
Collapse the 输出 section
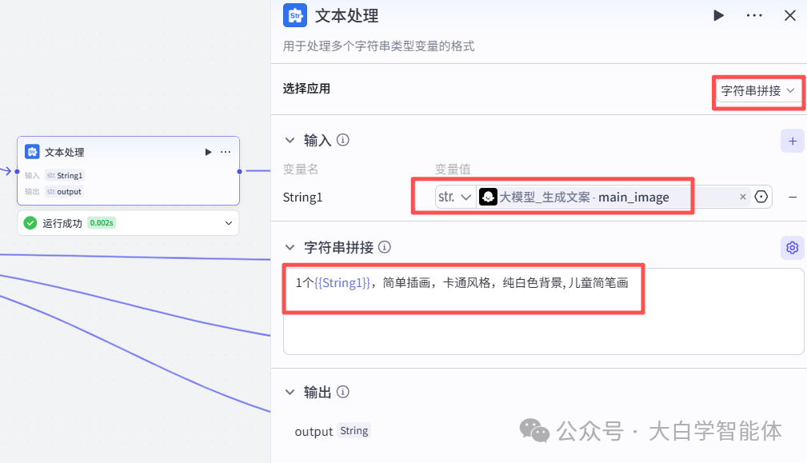click(x=290, y=392)
